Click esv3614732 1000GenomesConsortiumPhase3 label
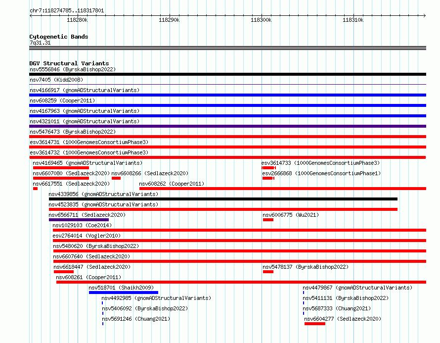Image resolution: width=440 pixels, height=343 pixels. click(x=89, y=152)
